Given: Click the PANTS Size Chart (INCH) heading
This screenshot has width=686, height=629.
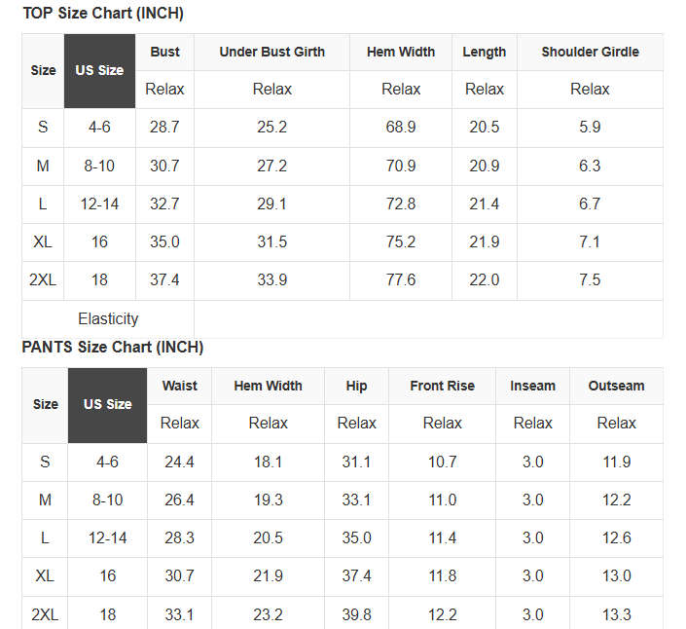Looking at the screenshot, I should click(x=113, y=348).
